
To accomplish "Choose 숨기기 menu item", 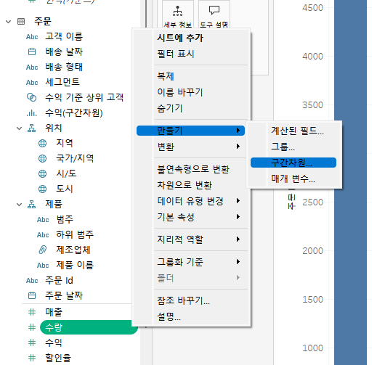I will [170, 108].
